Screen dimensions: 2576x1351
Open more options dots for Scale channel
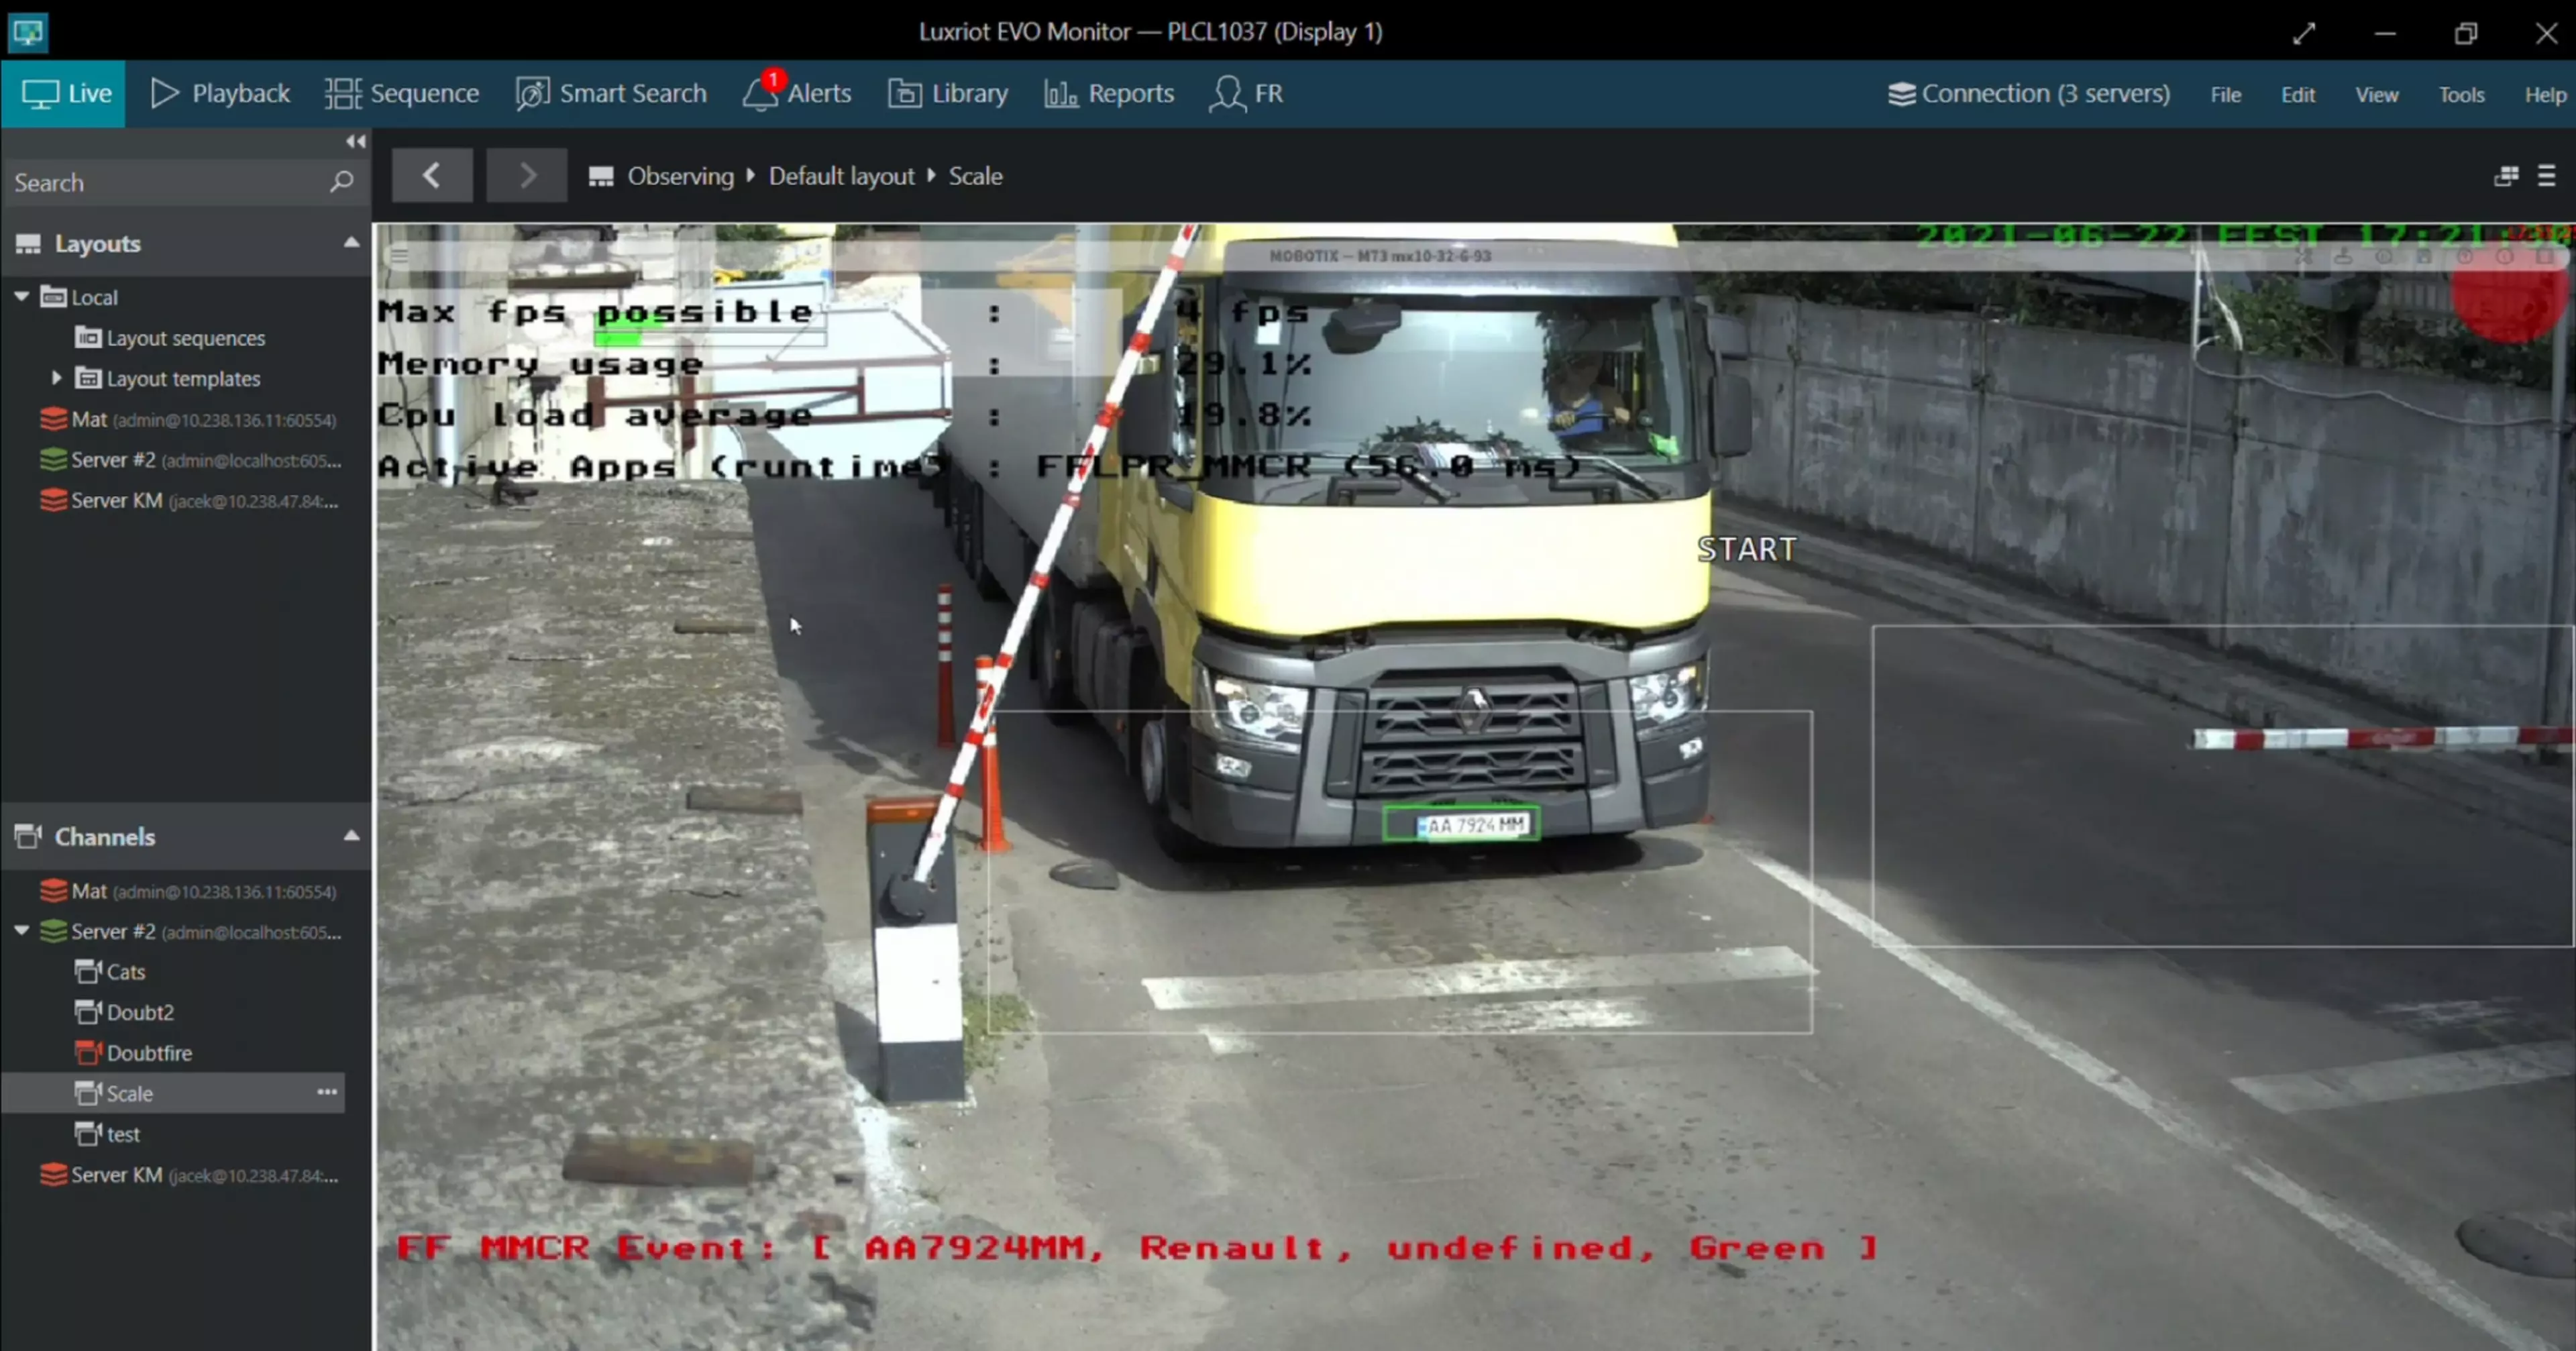[327, 1092]
